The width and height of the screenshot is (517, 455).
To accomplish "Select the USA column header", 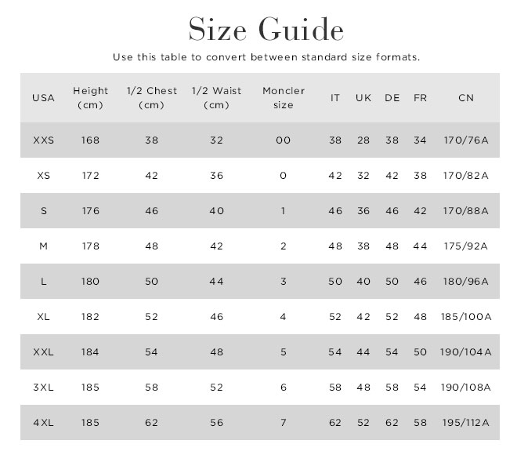I will point(43,98).
